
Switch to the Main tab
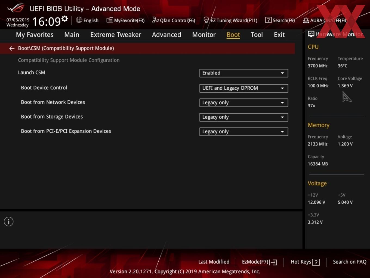72,35
